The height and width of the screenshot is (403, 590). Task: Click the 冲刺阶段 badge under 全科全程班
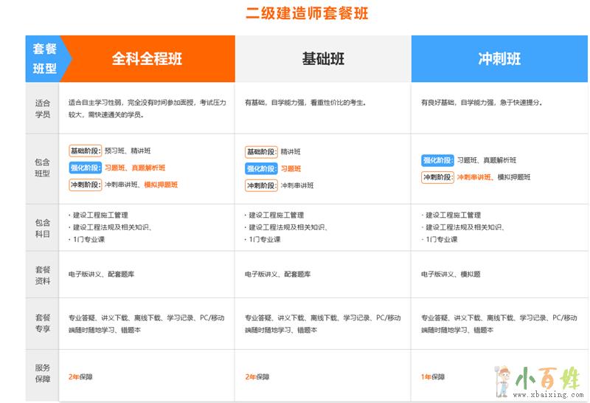coord(84,185)
